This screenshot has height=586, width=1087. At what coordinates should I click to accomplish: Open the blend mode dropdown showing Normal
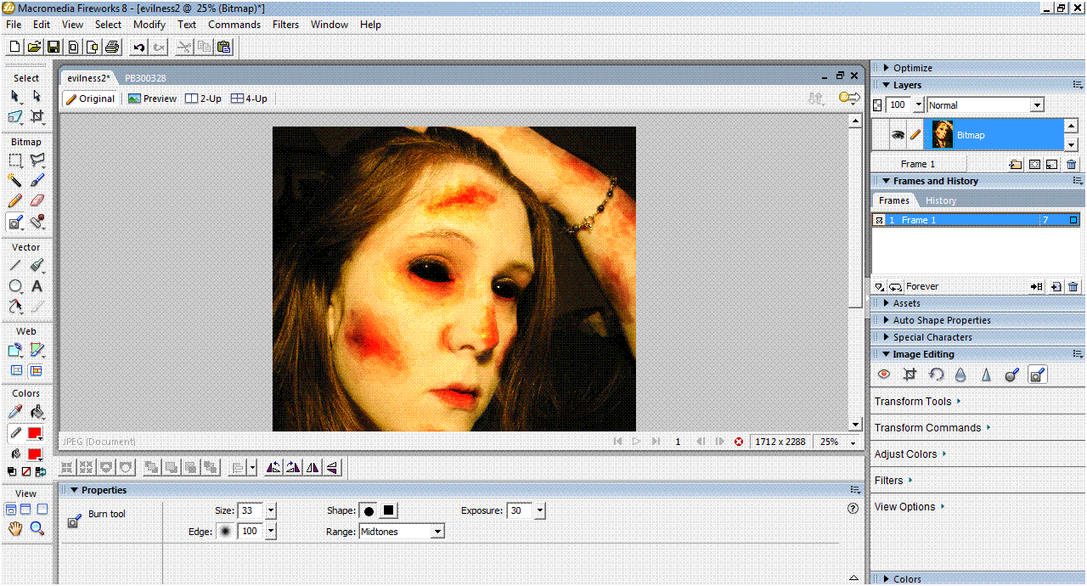(984, 105)
